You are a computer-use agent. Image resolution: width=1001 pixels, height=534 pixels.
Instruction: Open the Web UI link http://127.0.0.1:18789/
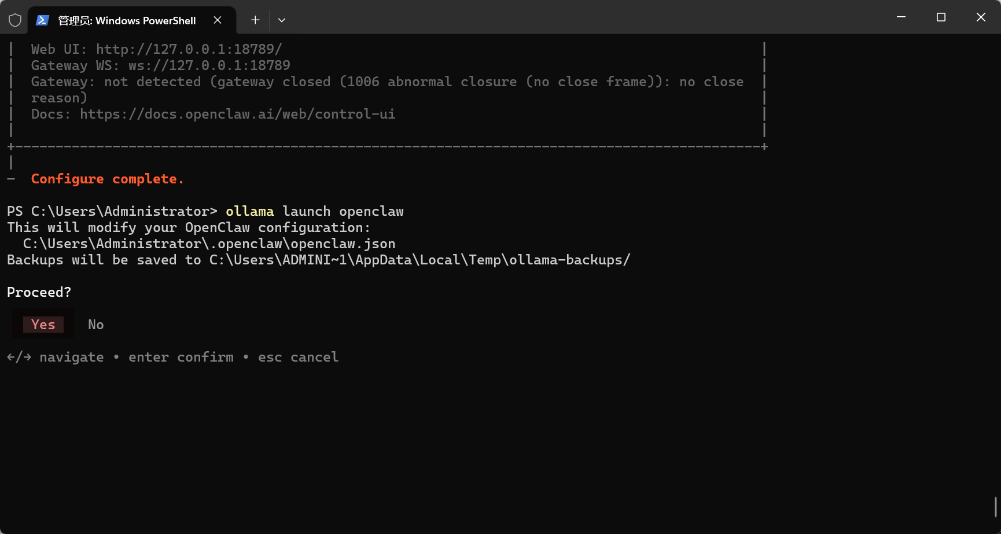189,49
